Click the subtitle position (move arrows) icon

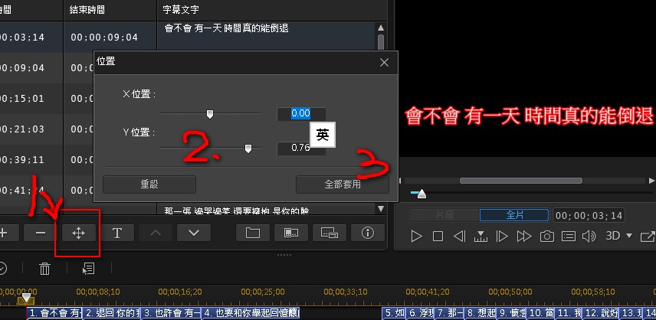coord(78,233)
